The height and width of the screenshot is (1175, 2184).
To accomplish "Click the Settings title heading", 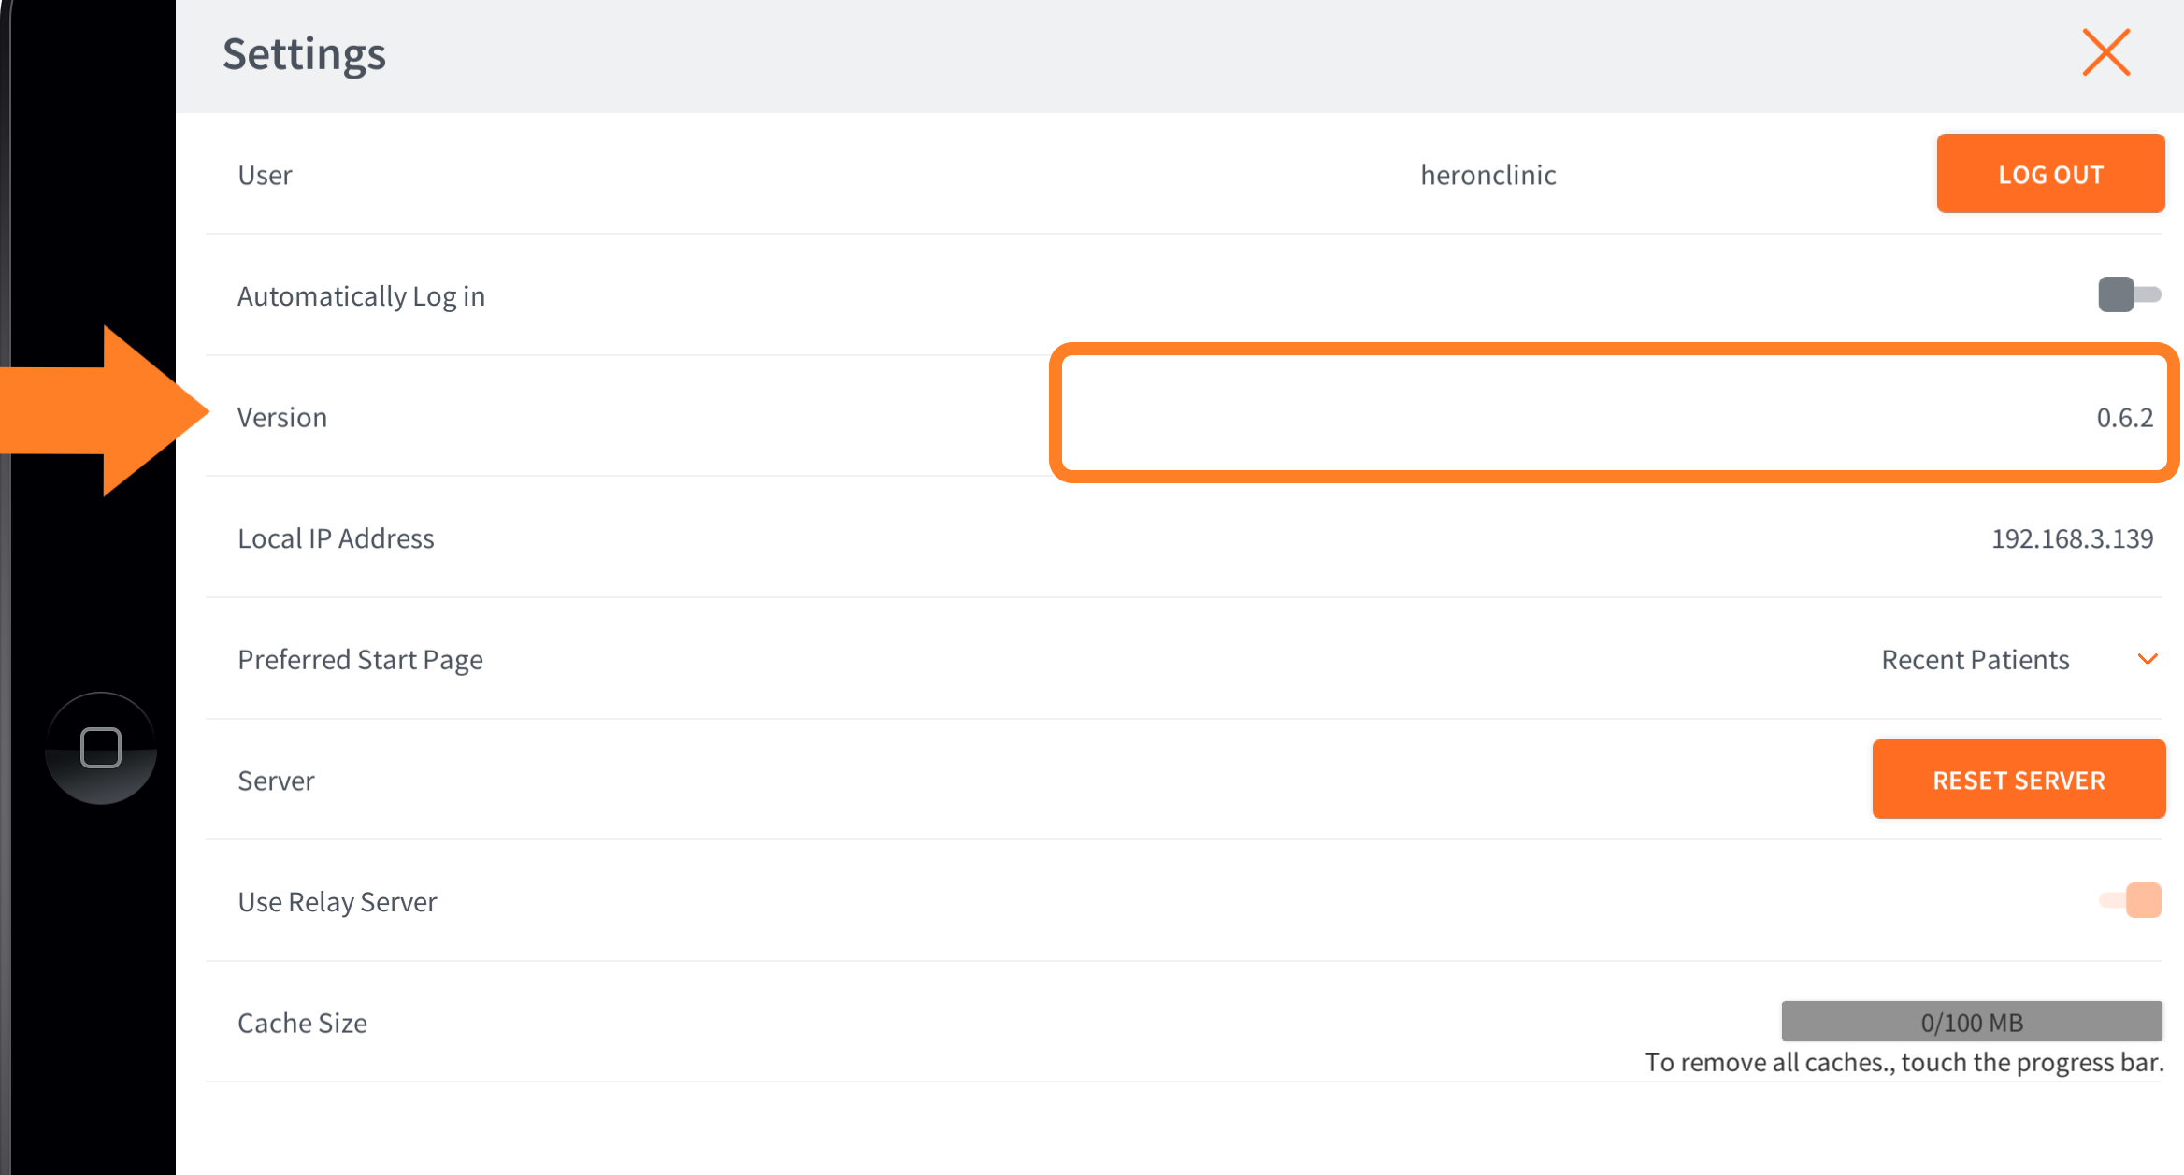I will coord(304,54).
